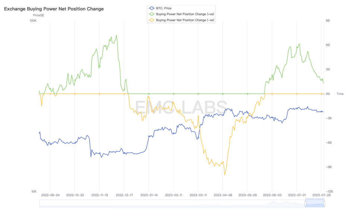Toggle the BTC: Price legend series
Screen dimensions: 350x212
point(160,8)
